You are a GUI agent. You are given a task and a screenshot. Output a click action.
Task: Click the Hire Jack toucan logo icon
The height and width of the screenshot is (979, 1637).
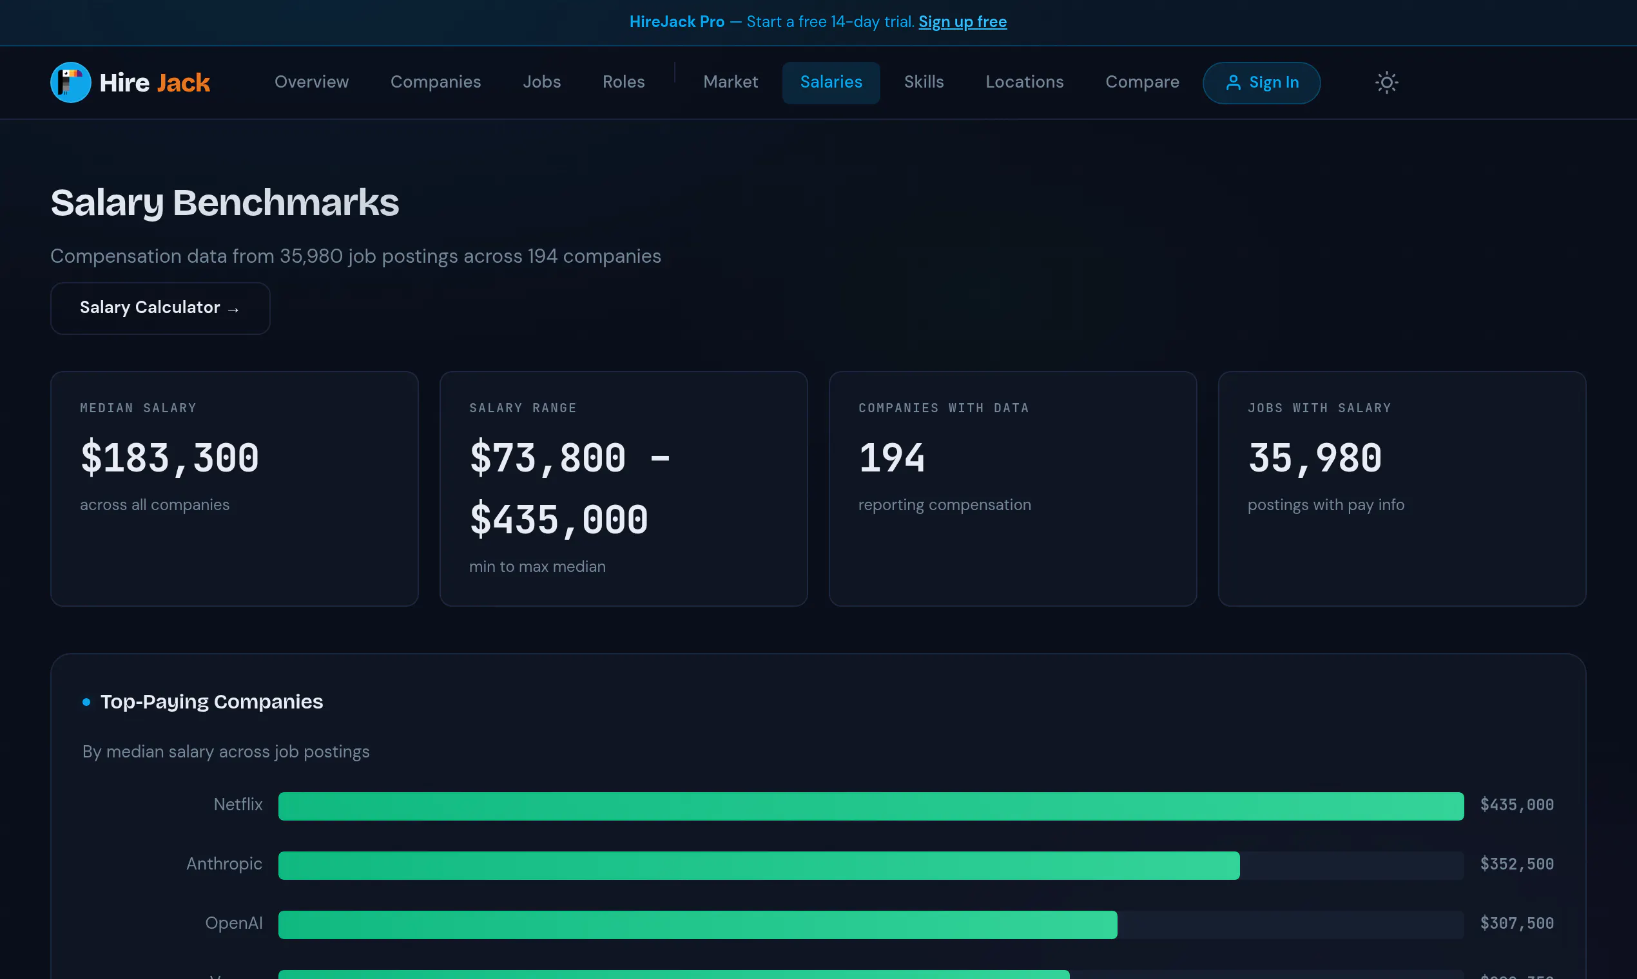pos(71,82)
